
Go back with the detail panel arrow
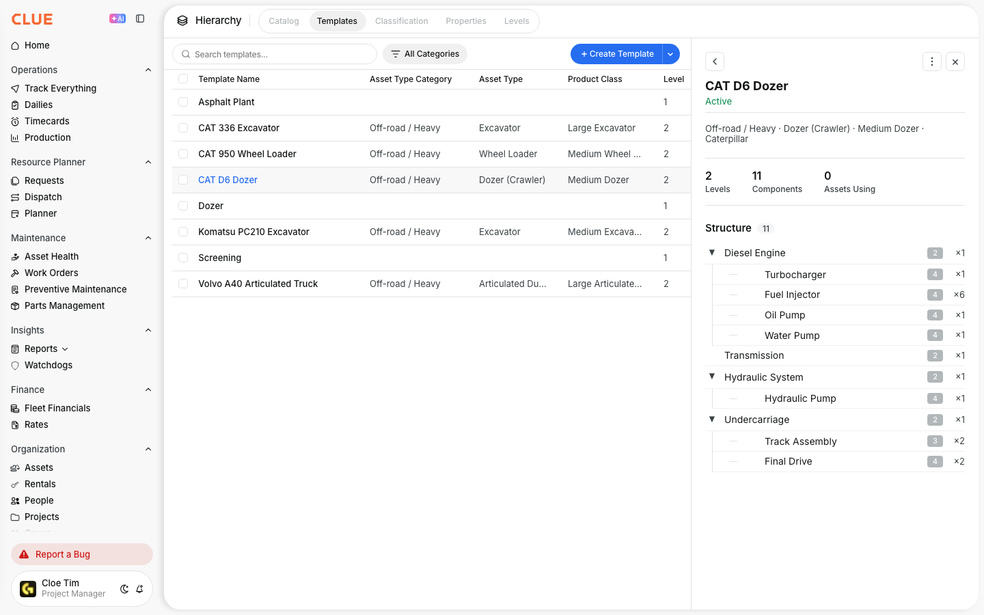pos(715,61)
